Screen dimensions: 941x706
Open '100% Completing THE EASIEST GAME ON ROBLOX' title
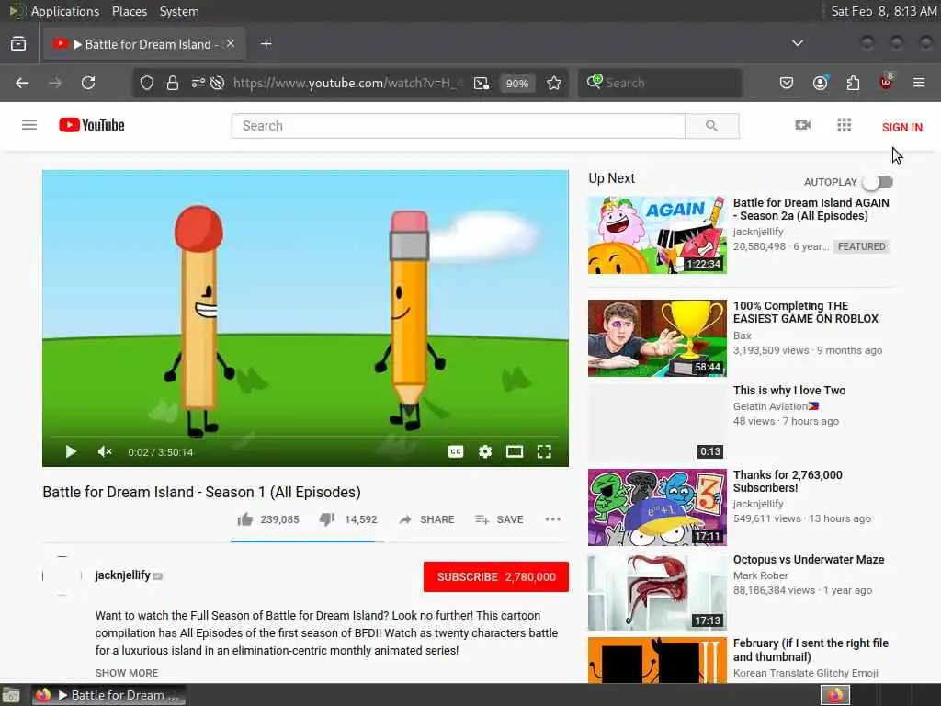point(805,313)
